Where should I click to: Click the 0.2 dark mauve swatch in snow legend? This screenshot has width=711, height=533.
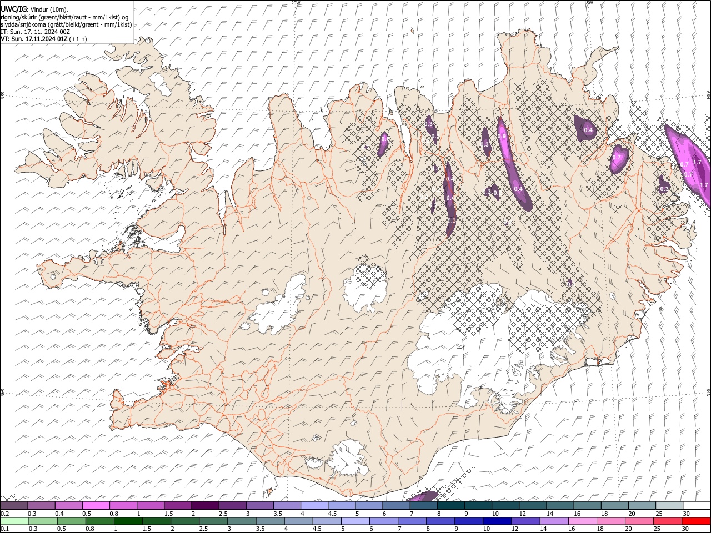click(14, 505)
